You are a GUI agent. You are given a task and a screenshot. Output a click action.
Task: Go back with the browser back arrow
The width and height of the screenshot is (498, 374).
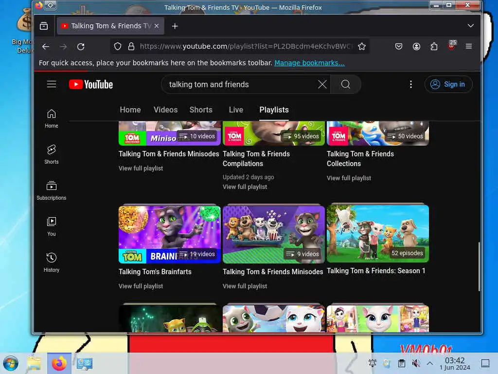46,46
